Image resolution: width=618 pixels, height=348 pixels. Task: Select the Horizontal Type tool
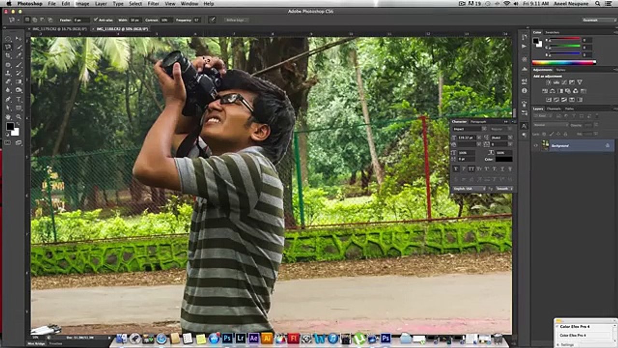pos(18,99)
